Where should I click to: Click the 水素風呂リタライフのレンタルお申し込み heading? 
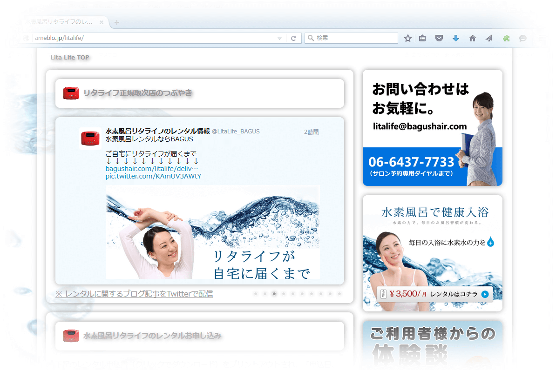152,336
